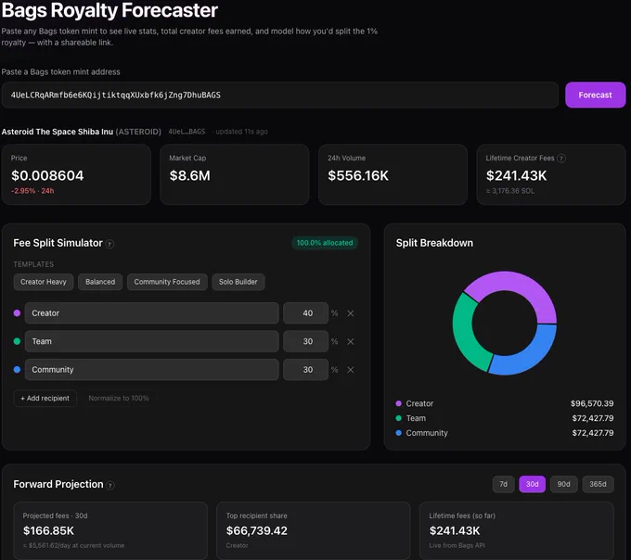Click the $8.6M market cap value
Screen dimensions: 631x560
190,175
